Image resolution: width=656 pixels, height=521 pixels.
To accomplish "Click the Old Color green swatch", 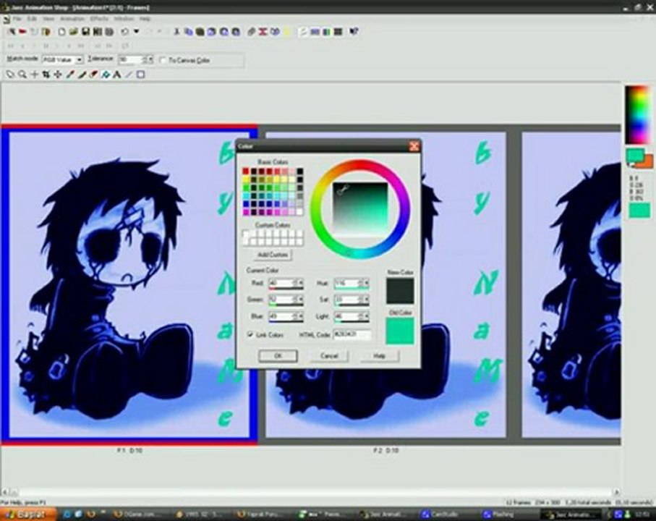I will 400,331.
